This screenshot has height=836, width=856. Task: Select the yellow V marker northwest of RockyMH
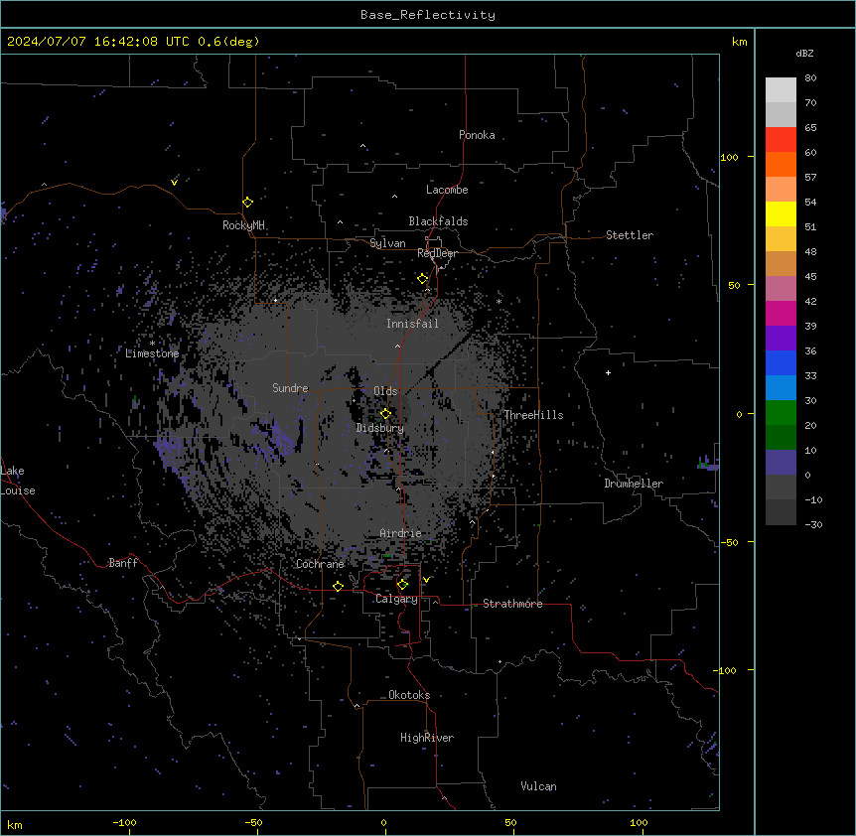(x=174, y=182)
